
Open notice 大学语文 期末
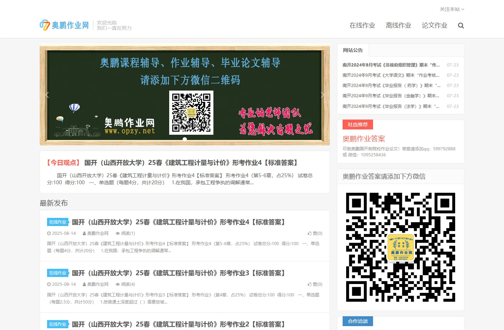click(391, 75)
